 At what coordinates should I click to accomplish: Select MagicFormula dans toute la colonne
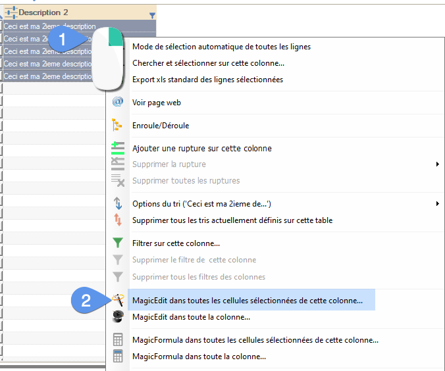point(199,357)
